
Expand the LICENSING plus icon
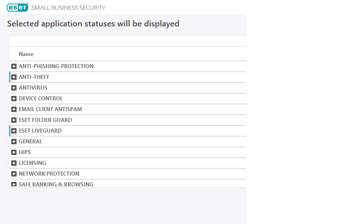click(x=14, y=163)
